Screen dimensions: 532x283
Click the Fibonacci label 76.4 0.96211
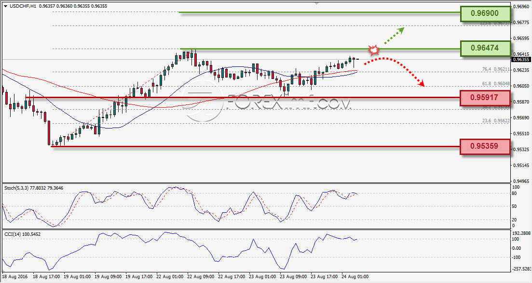(x=496, y=69)
